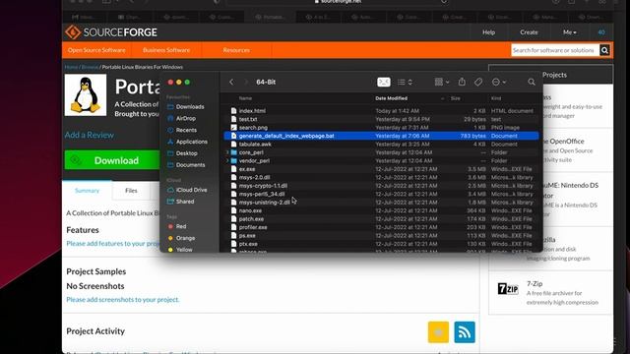Select the test.txt file
The image size is (630, 354).
click(x=381, y=119)
